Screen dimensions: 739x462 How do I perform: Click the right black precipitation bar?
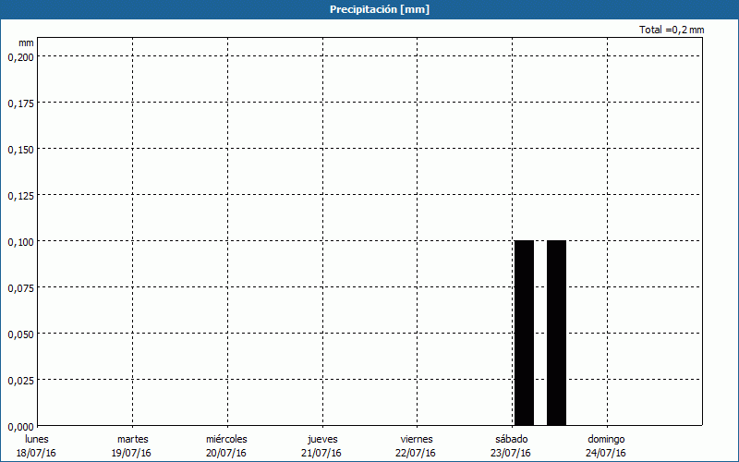tap(556, 333)
